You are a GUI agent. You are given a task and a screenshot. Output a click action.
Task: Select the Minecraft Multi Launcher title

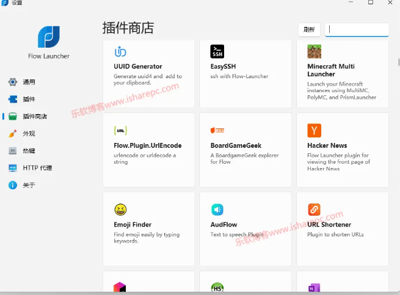pos(331,70)
